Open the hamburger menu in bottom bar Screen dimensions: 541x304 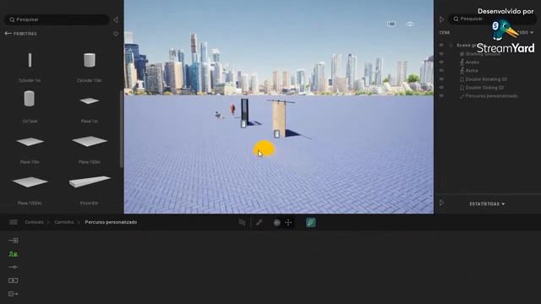(14, 222)
